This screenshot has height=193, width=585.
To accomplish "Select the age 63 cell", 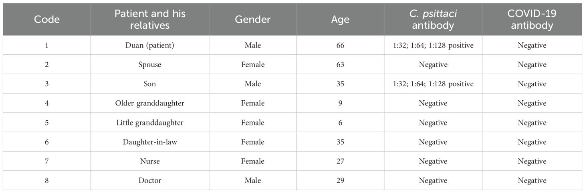I will tap(340, 65).
